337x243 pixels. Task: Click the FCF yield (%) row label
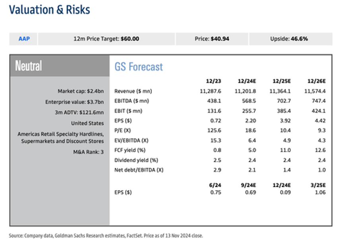[x=130, y=150]
